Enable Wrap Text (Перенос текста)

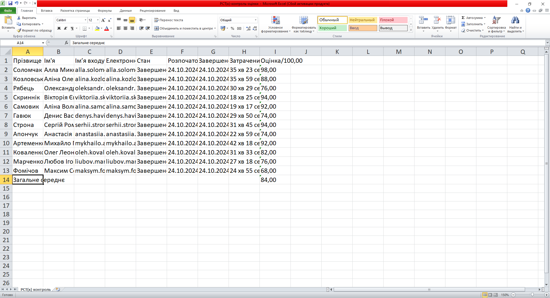(168, 20)
